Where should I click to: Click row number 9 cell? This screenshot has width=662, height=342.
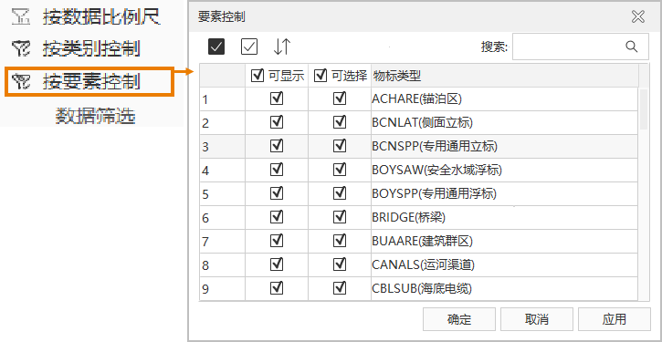[x=223, y=289]
